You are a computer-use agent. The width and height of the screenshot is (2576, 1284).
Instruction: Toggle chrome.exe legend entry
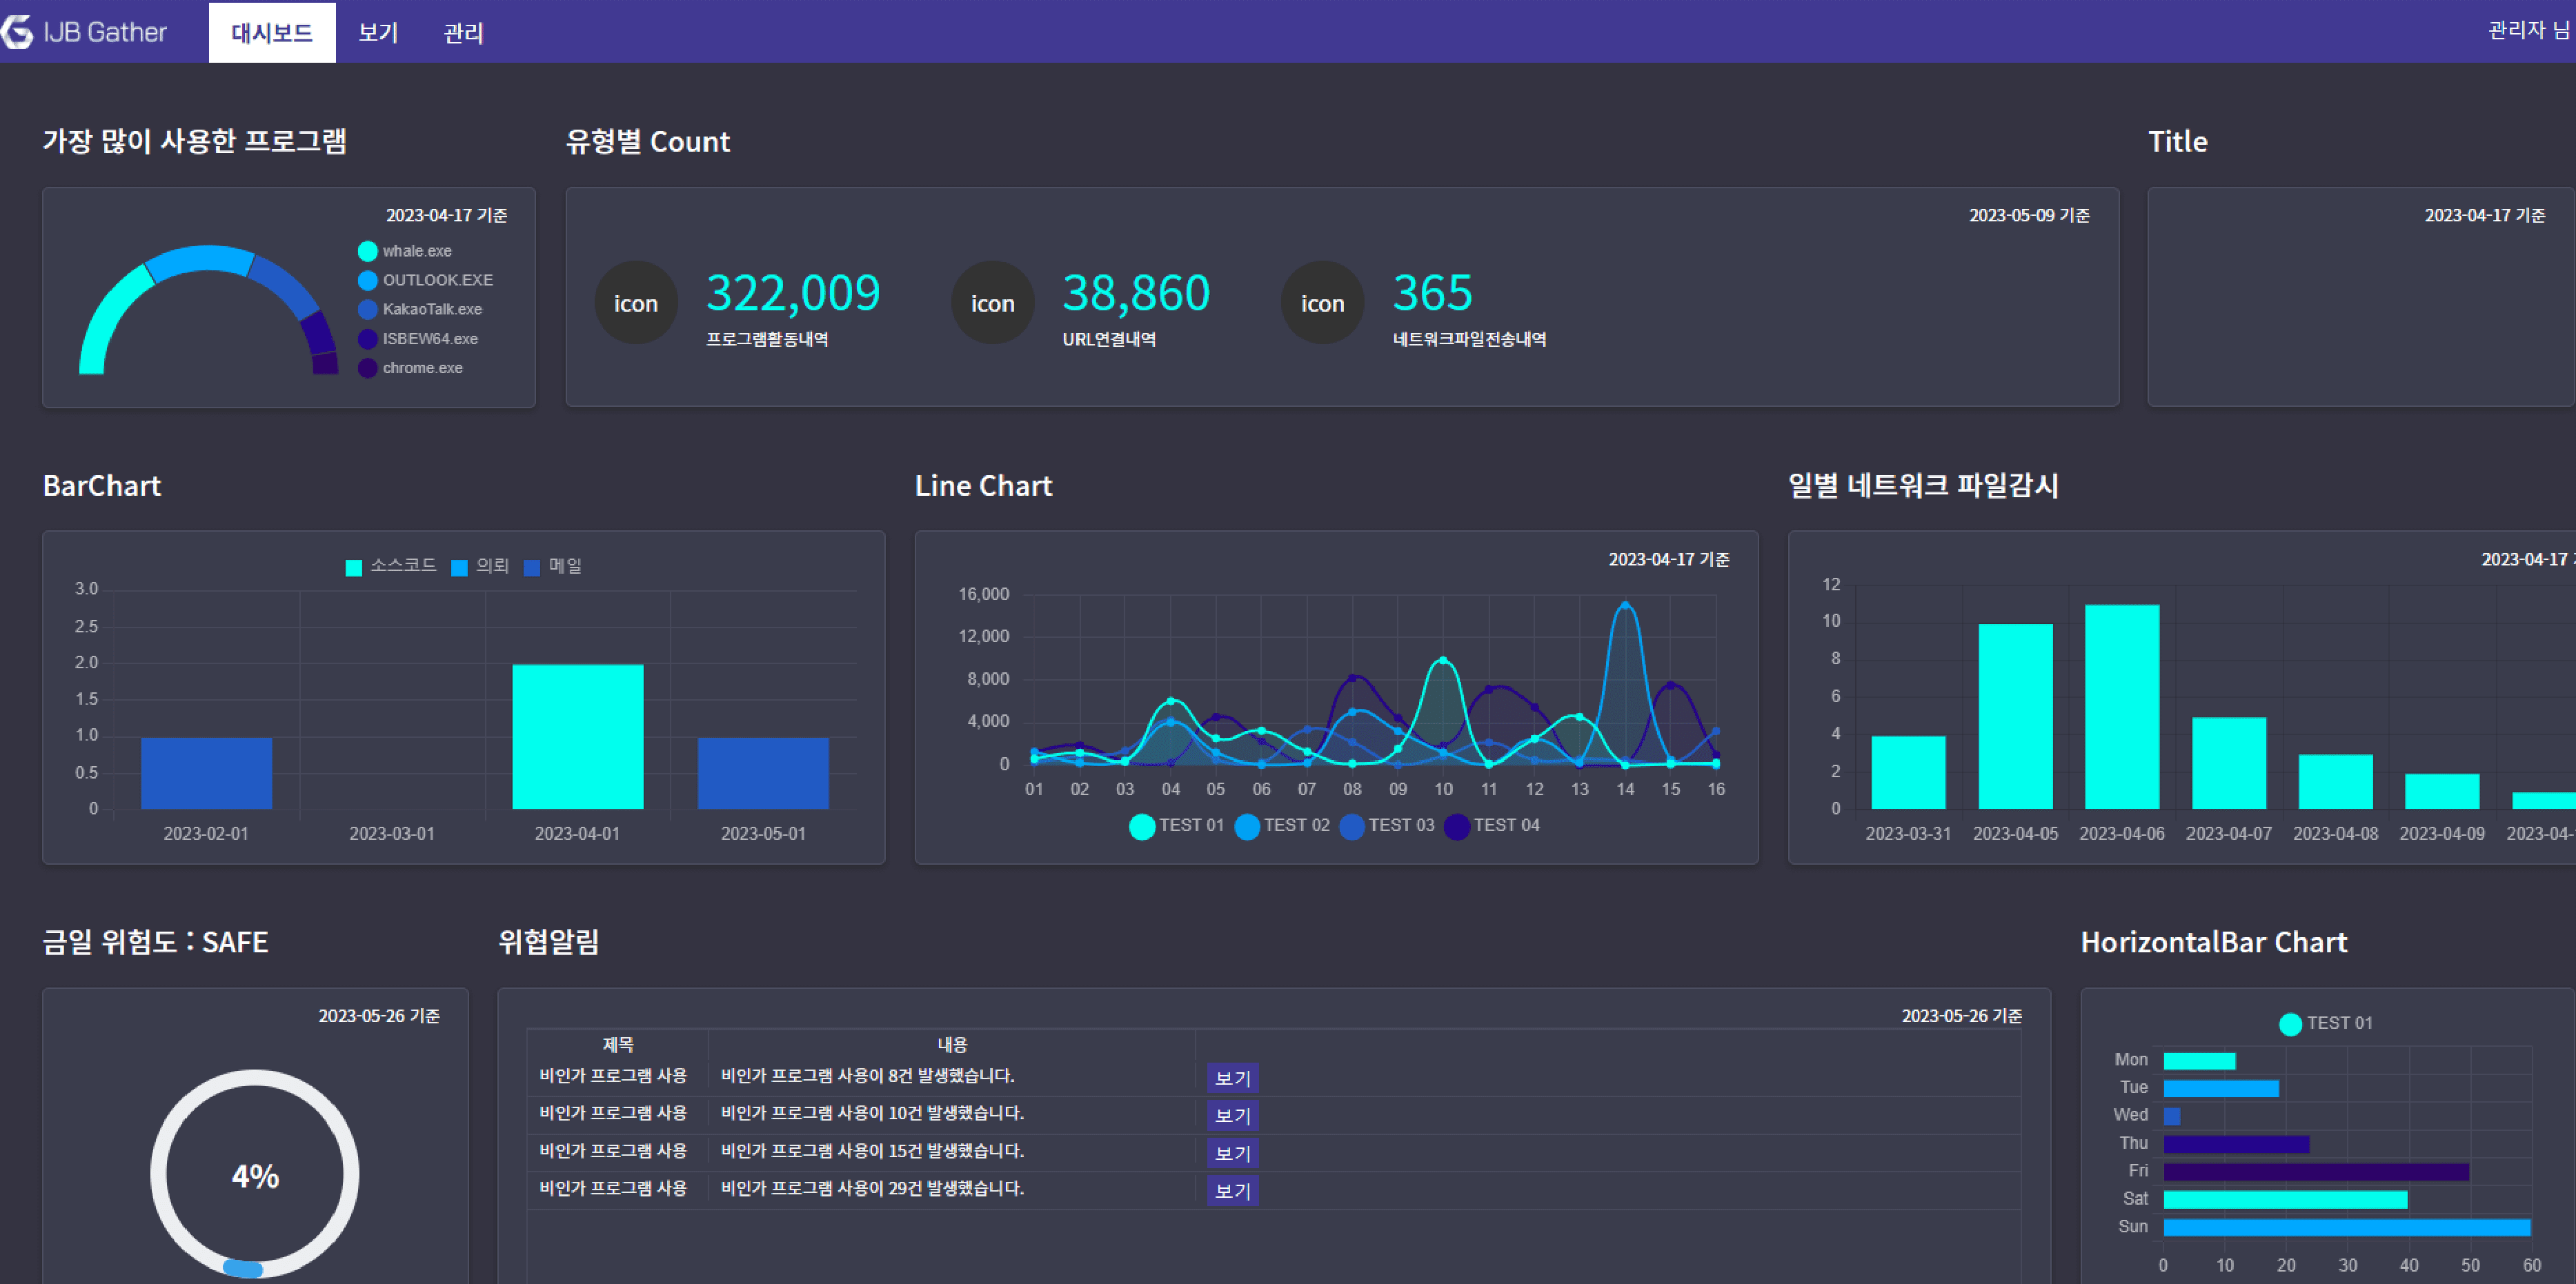click(411, 368)
